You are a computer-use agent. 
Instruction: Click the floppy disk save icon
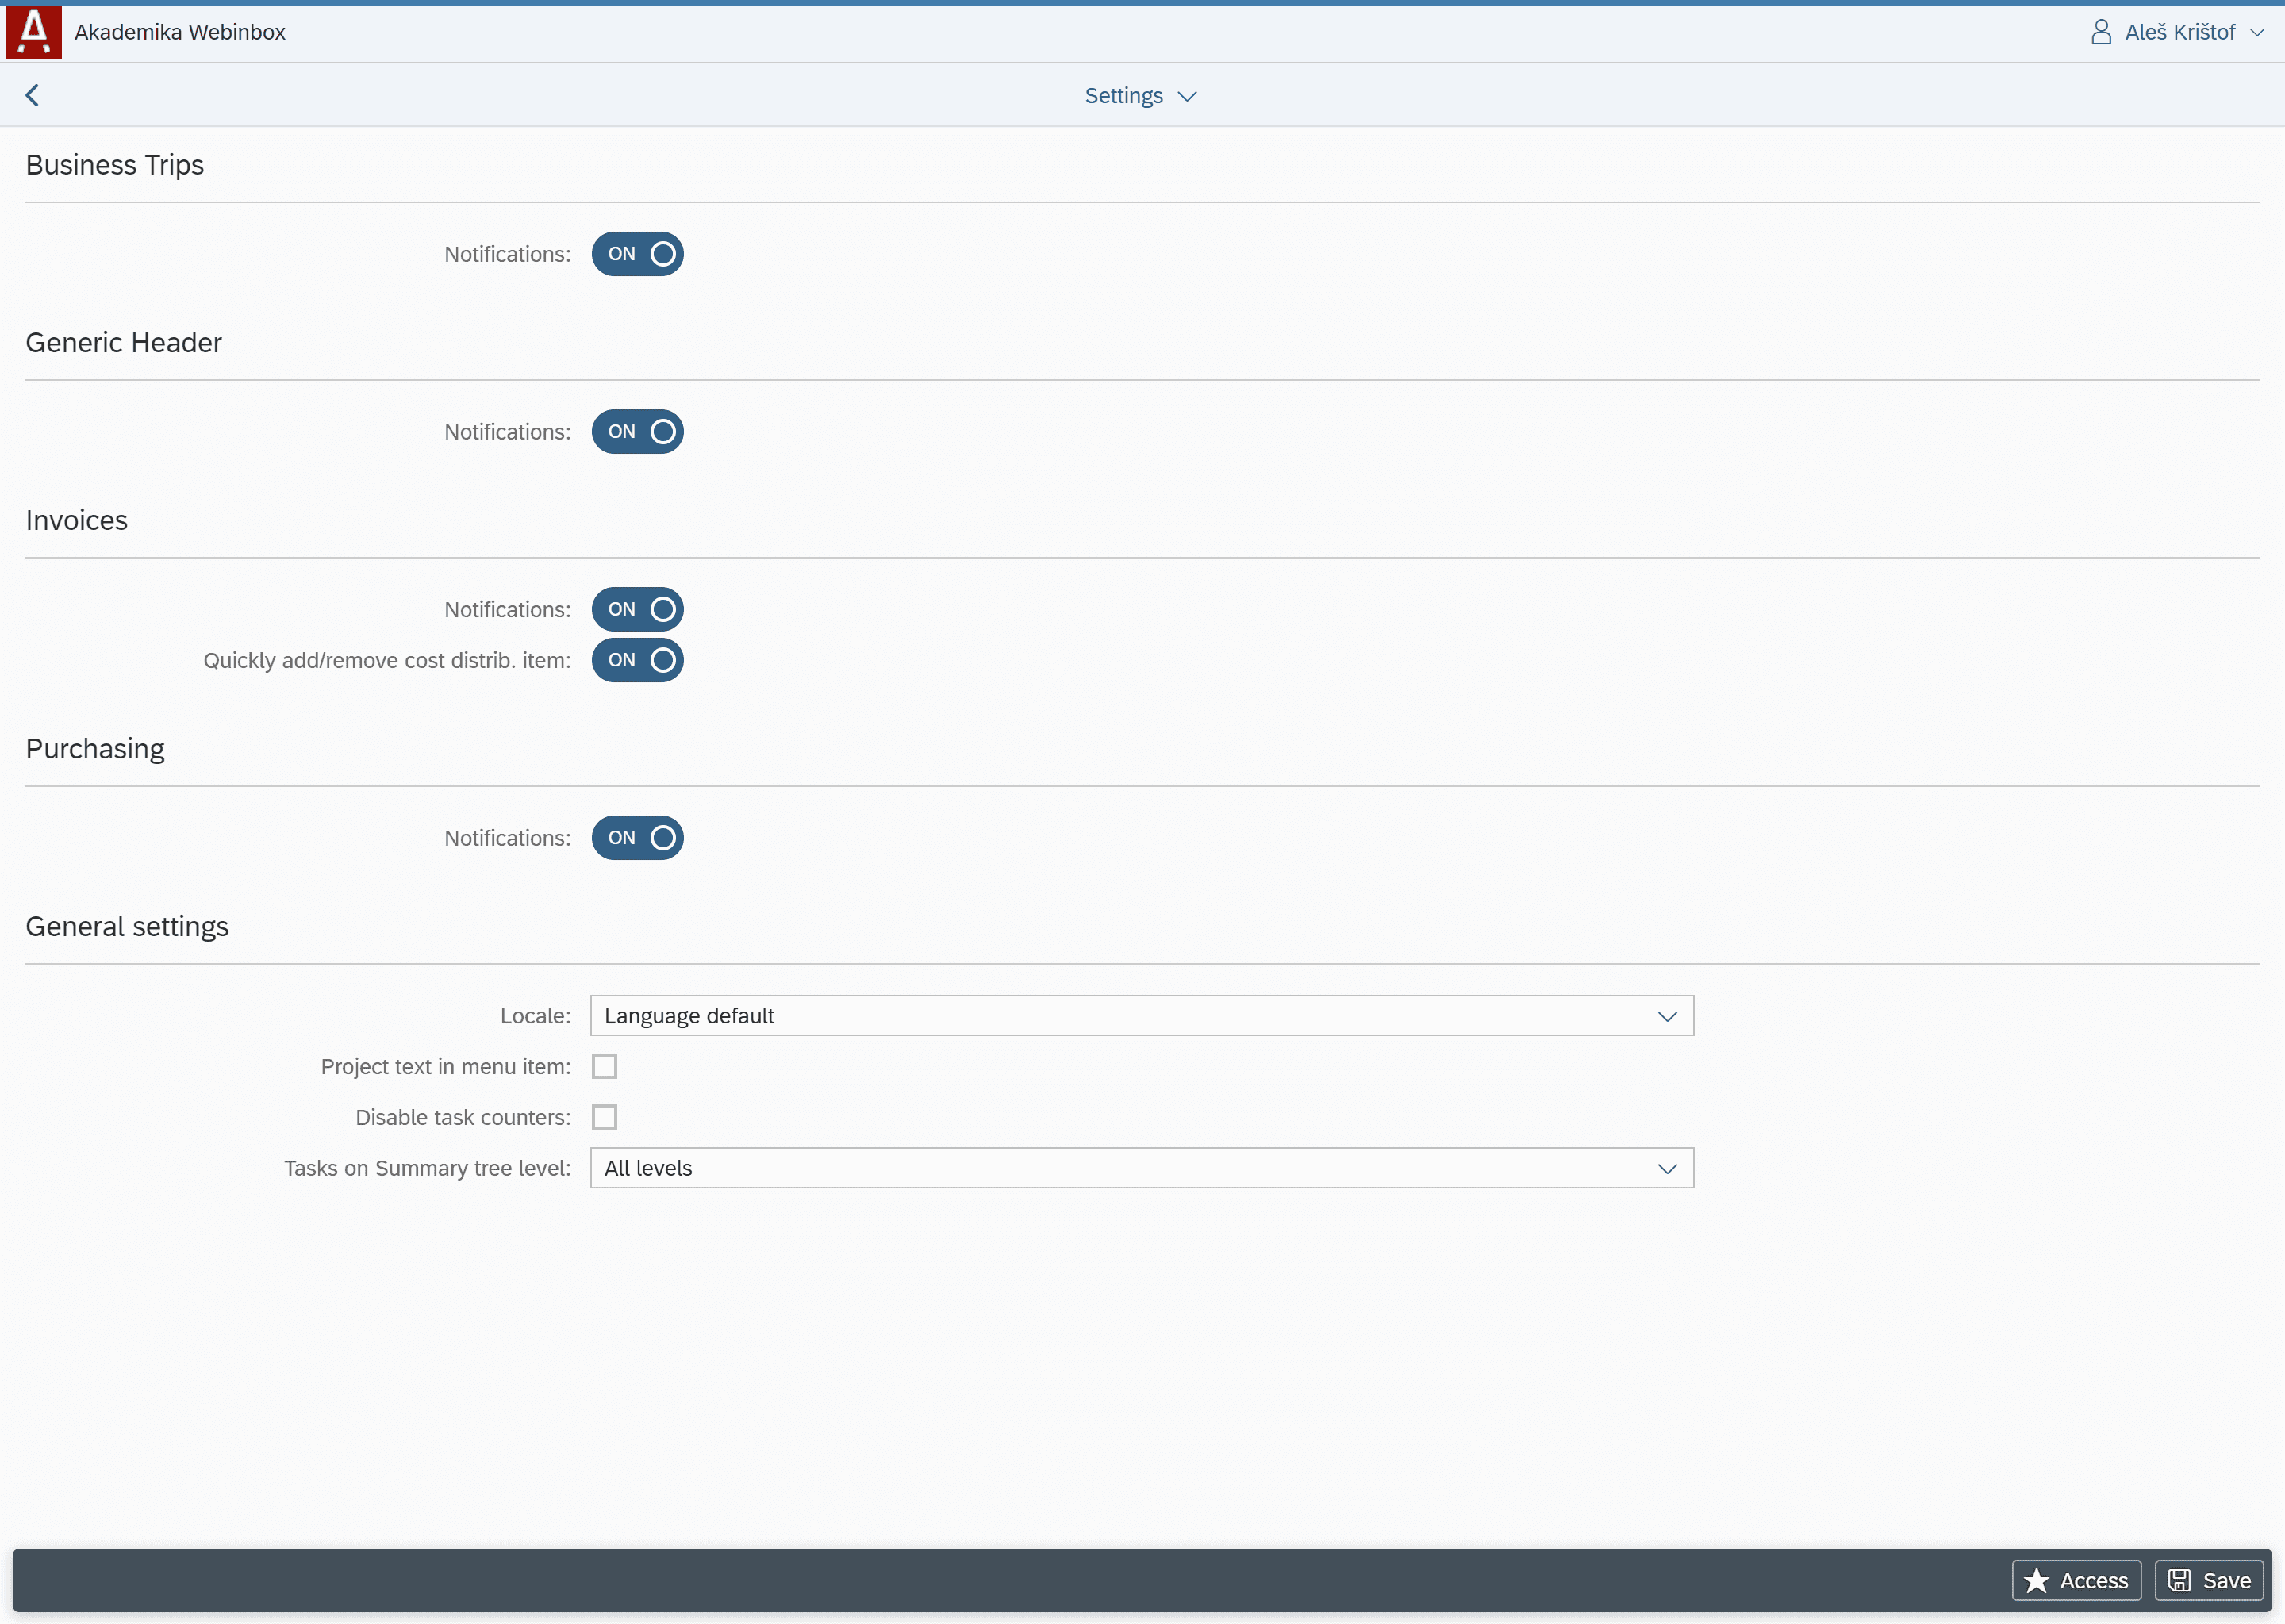(x=2179, y=1580)
